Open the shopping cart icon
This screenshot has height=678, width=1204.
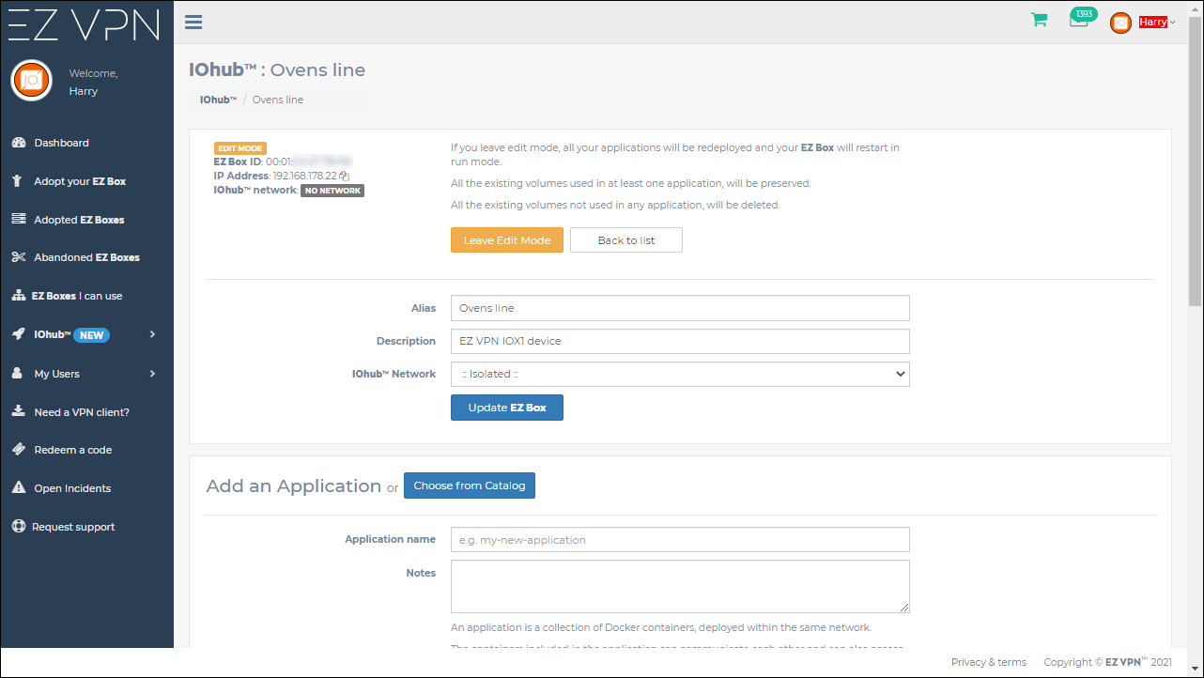tap(1039, 21)
